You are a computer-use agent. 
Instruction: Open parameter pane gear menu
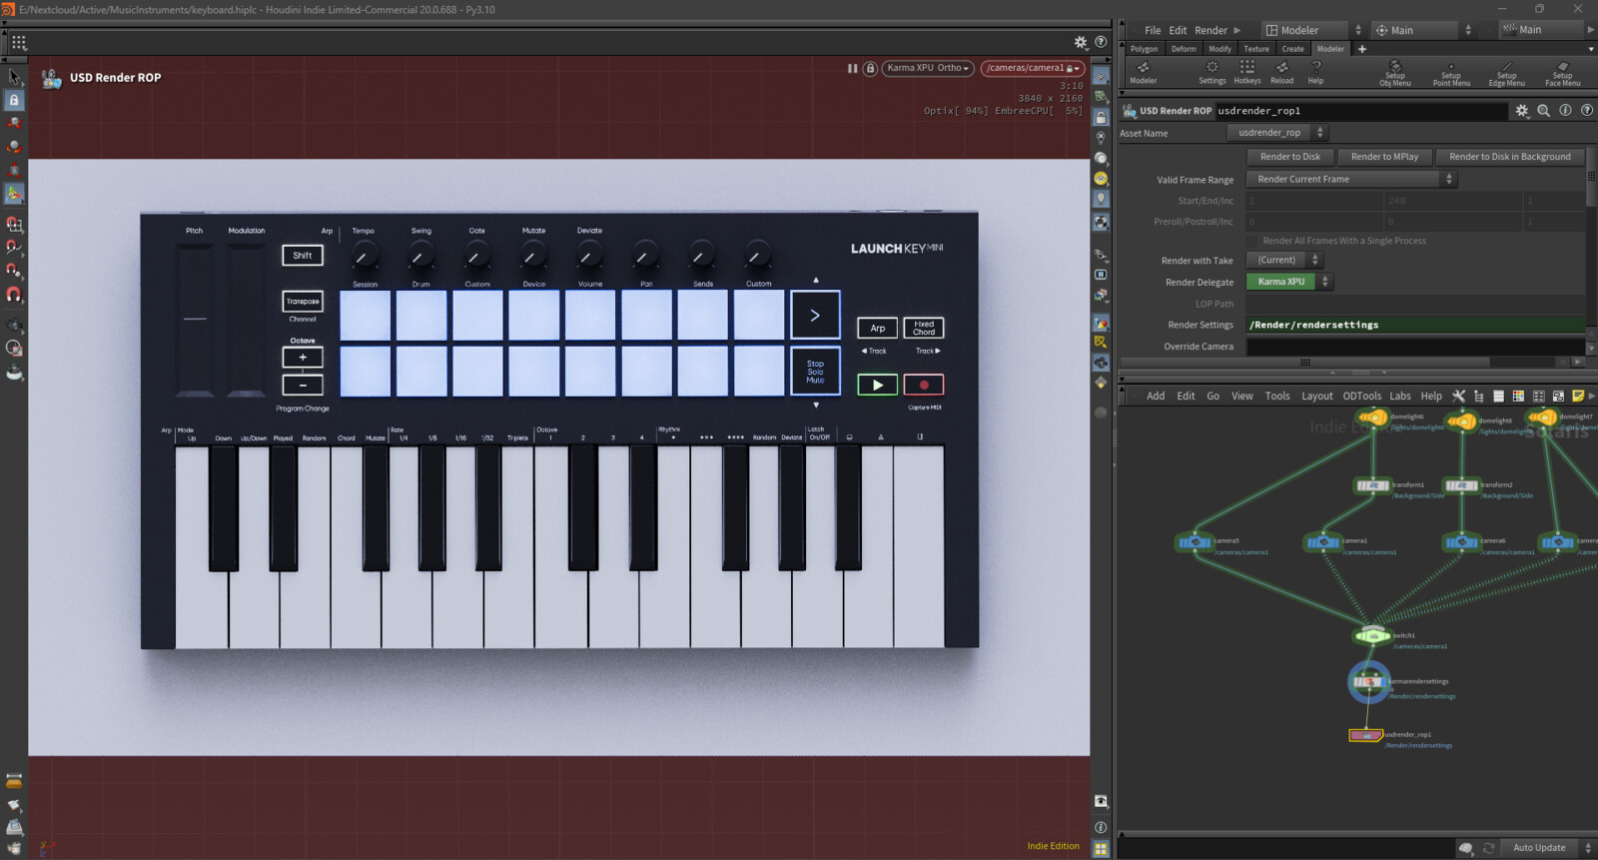click(1522, 111)
